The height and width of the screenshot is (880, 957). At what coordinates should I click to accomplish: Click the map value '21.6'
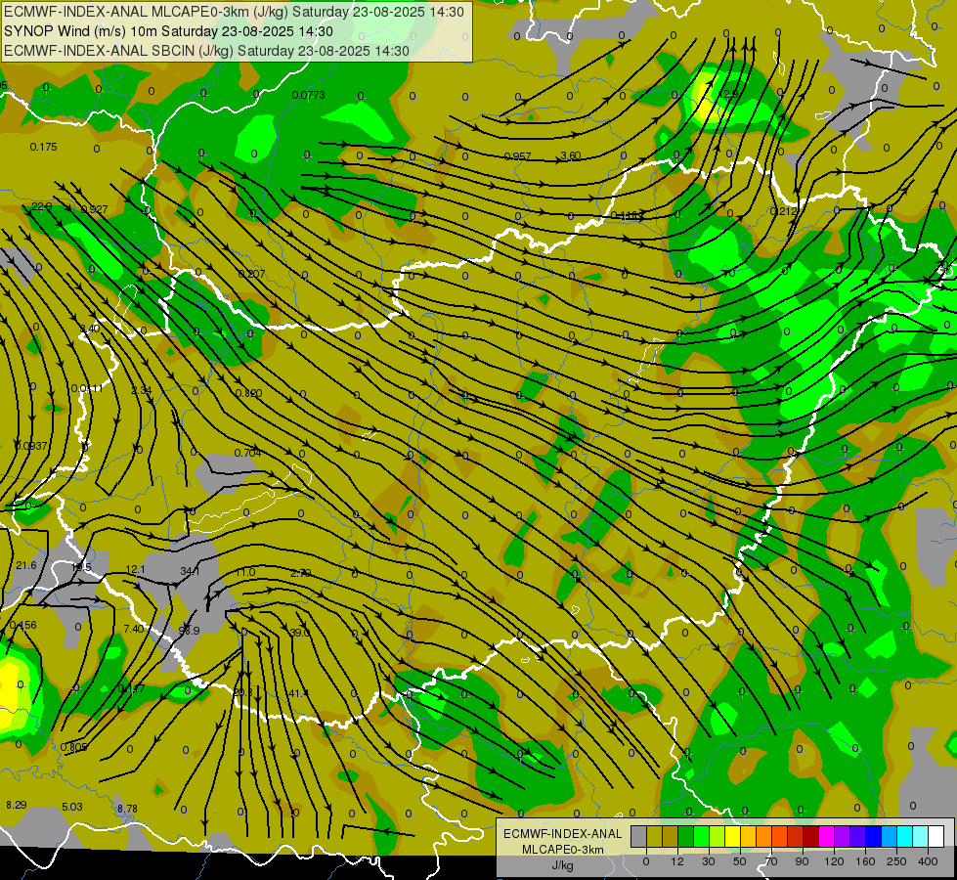(26, 566)
